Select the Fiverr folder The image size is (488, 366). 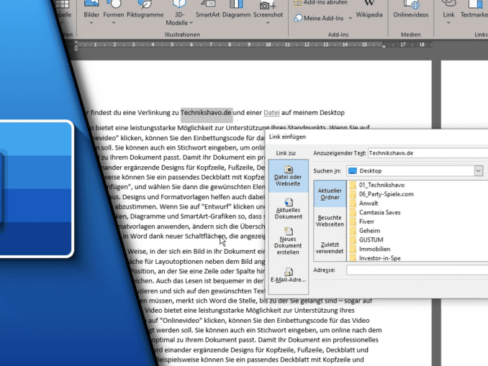(366, 221)
